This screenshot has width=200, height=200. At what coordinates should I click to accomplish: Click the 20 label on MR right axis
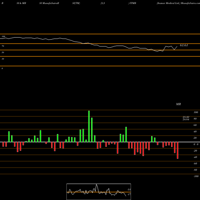pos(195,138)
